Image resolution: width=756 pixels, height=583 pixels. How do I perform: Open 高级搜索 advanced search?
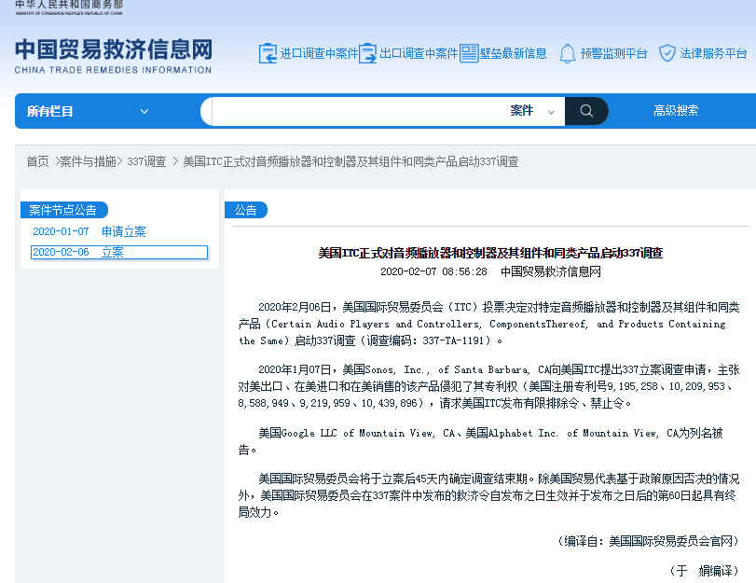coord(676,110)
